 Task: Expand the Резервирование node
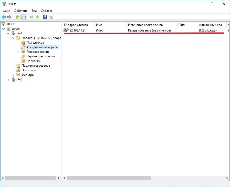(x=18, y=52)
